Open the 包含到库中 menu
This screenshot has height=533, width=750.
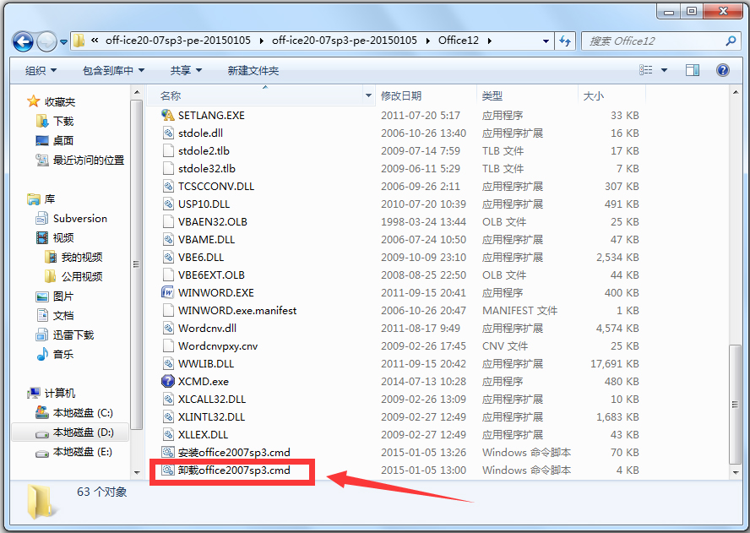tap(113, 70)
